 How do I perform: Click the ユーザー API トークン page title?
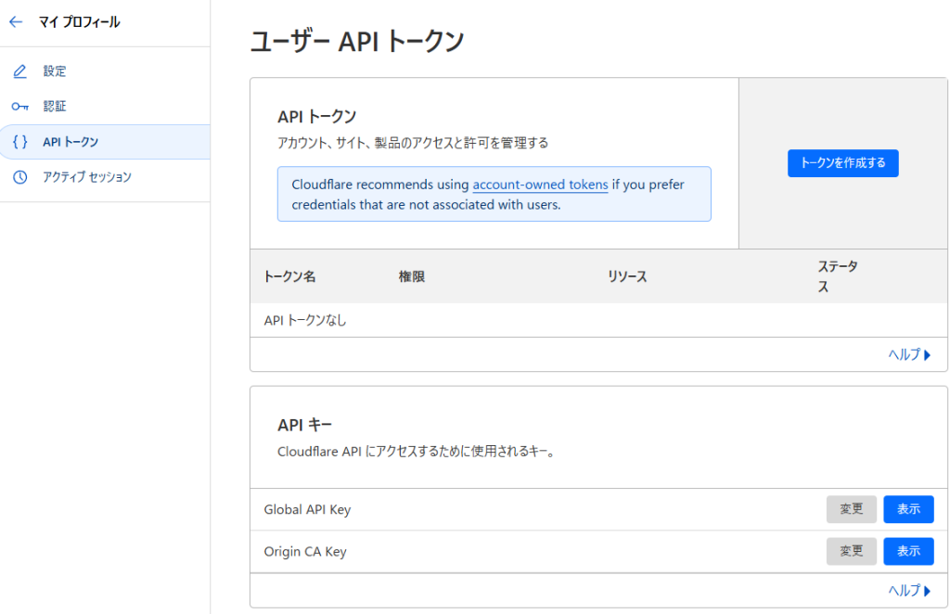pyautogui.click(x=357, y=42)
